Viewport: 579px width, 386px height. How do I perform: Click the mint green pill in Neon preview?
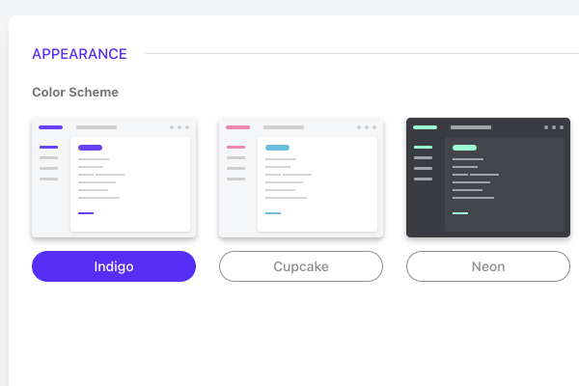[x=464, y=148]
